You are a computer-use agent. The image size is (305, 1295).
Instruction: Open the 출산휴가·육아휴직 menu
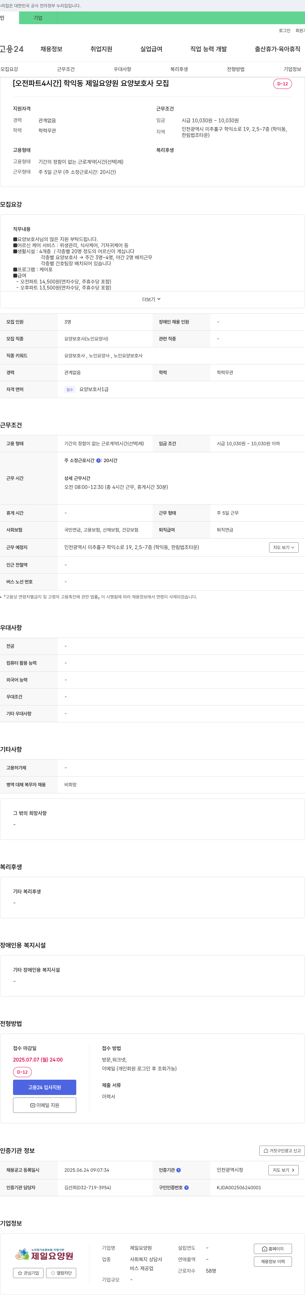(277, 49)
